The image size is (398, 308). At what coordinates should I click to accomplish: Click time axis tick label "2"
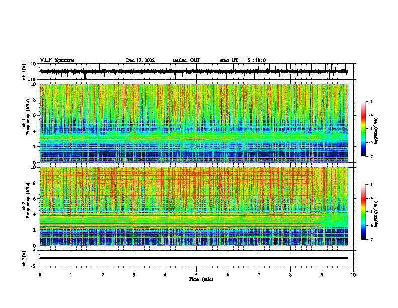103,275
